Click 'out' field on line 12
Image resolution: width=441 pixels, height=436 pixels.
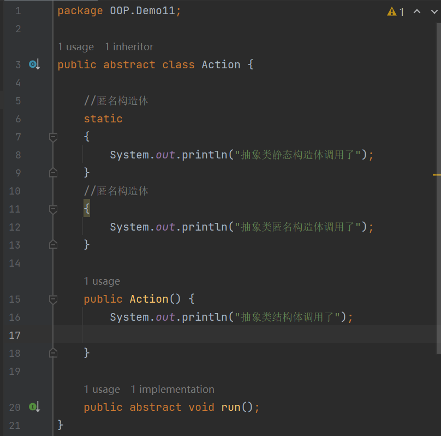(165, 227)
